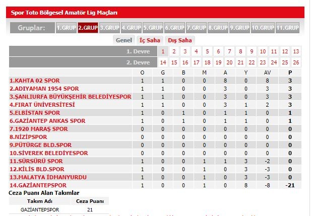This screenshot has height=216, width=311.
Task: Open the KAHTA 02 SPOR team link
Action: [x=35, y=81]
